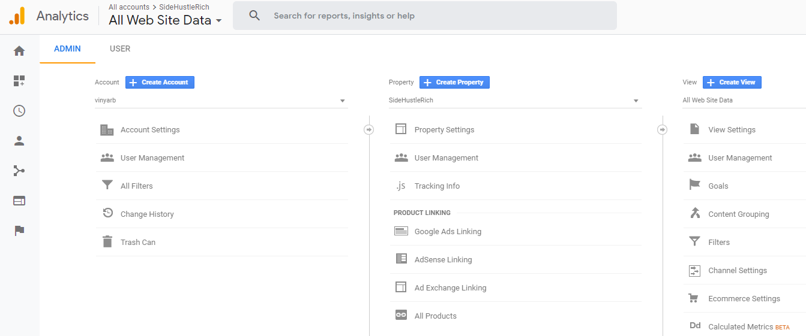Viewport: 806px width, 336px height.
Task: Open the Acquisition branching icon in sidebar
Action: pos(19,171)
